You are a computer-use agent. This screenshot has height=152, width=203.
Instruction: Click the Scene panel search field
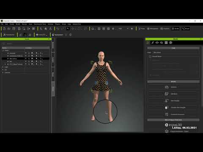27,44
